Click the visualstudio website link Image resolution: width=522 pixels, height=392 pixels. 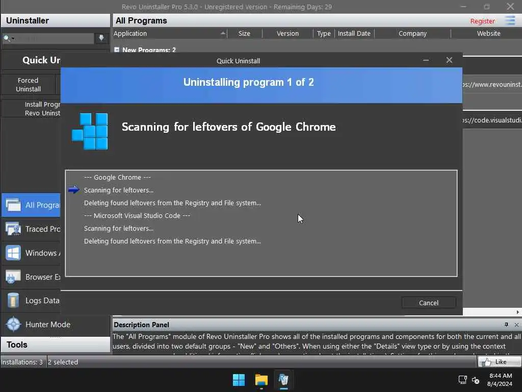pos(492,120)
